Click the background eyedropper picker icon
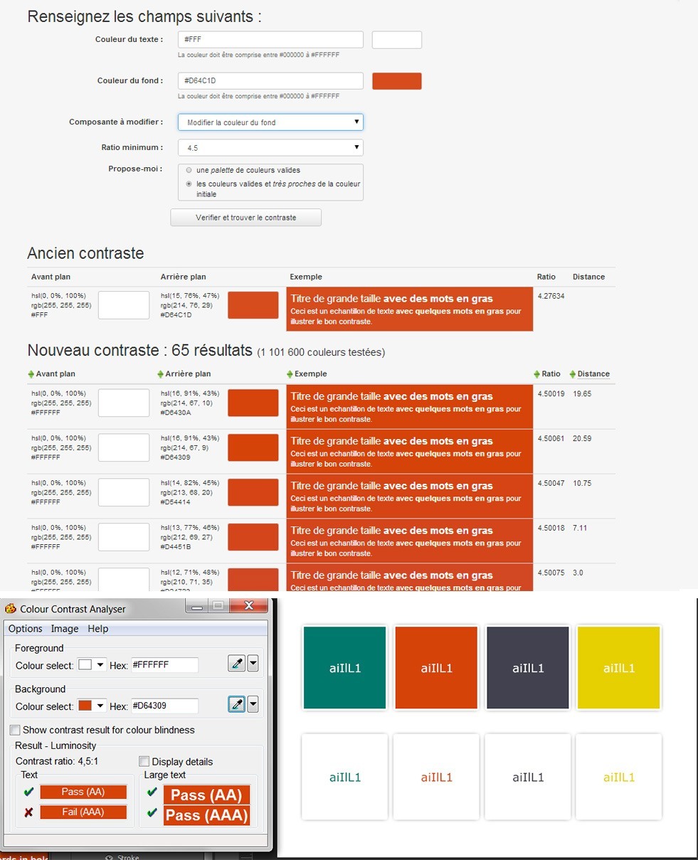 tap(237, 705)
